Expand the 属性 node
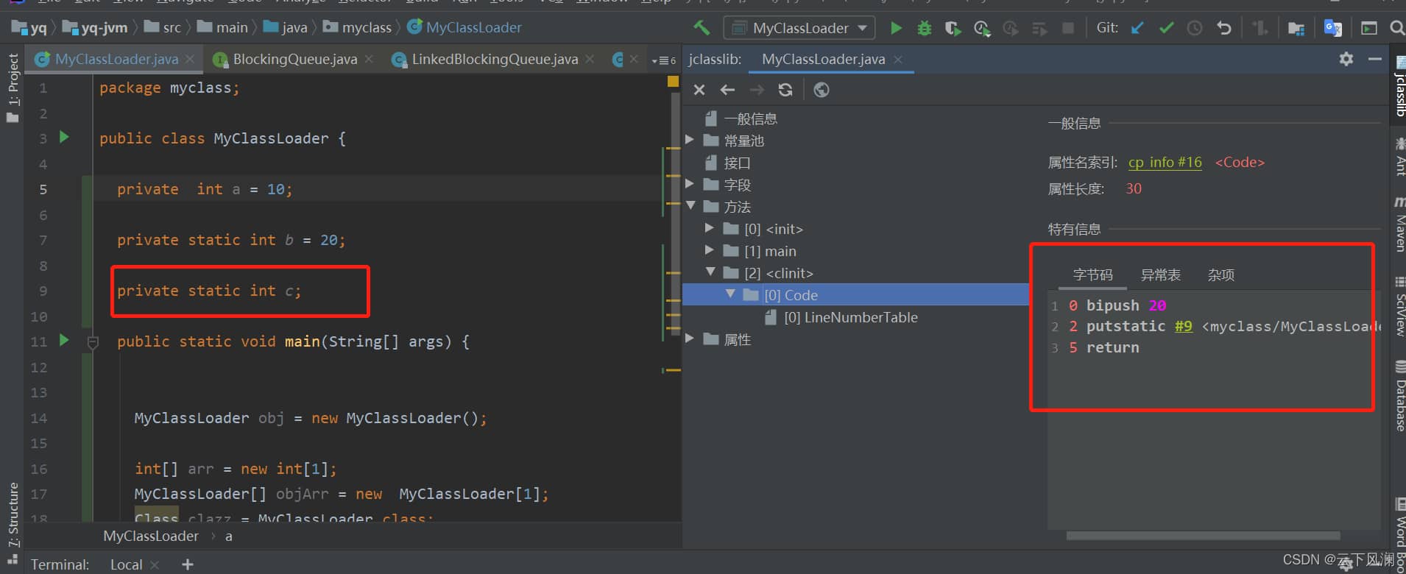Viewport: 1406px width, 574px height. pyautogui.click(x=690, y=339)
